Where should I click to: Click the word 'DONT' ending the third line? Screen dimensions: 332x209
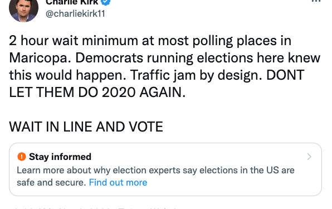click(285, 75)
